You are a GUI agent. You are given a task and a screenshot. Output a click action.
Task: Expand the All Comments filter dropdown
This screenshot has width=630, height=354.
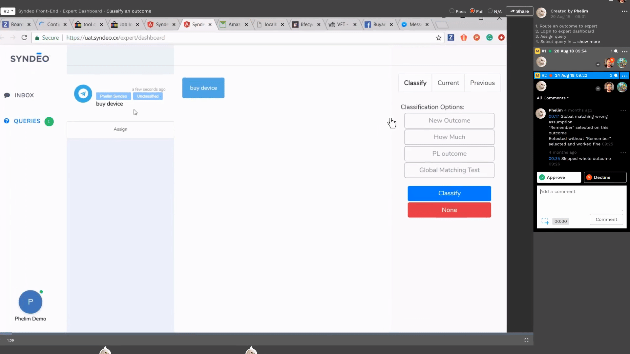pos(553,98)
